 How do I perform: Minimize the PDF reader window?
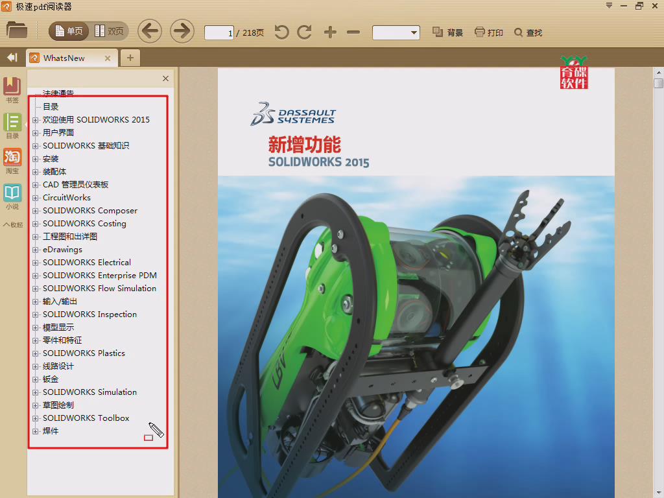pos(624,6)
